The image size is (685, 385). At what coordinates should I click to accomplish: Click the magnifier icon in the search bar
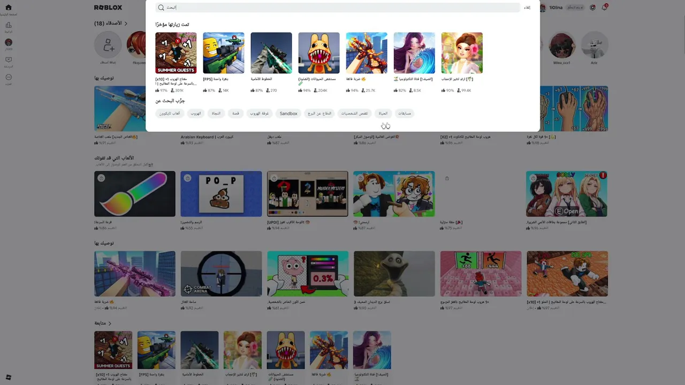(x=161, y=7)
